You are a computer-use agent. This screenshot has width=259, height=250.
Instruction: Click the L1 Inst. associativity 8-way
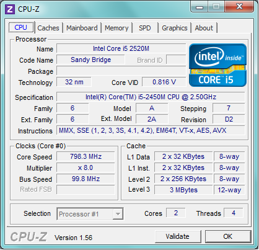coord(229,167)
